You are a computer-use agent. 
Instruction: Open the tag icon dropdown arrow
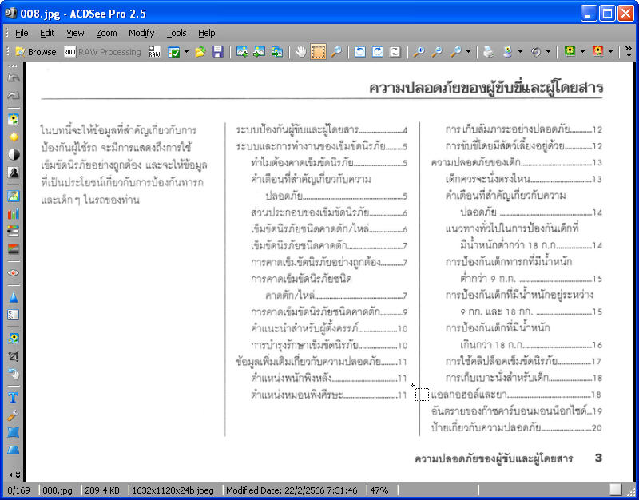186,52
